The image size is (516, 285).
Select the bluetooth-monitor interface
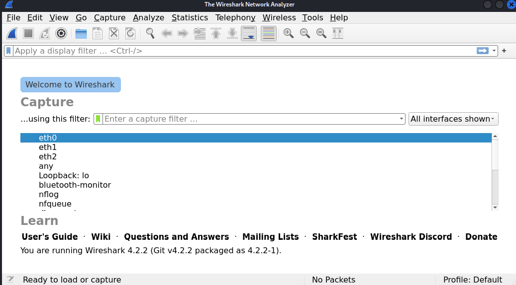pos(256,185)
